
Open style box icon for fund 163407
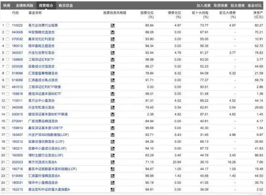113,135
